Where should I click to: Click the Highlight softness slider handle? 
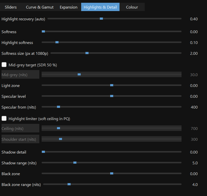click(x=57, y=42)
